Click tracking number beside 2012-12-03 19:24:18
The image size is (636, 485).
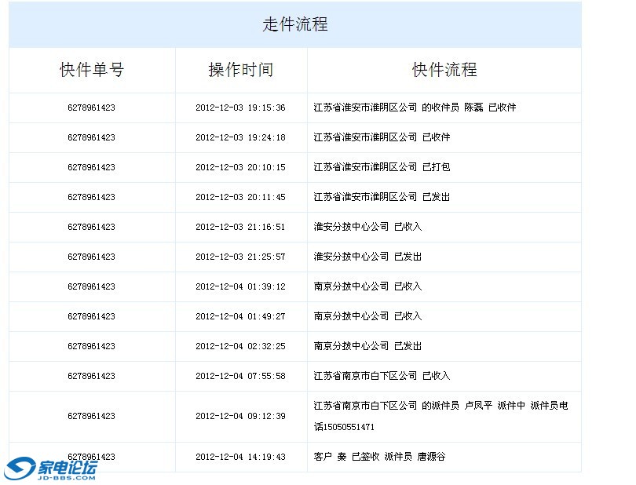tap(92, 137)
